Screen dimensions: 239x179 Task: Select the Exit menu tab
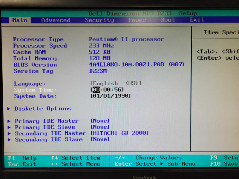[x=197, y=20]
